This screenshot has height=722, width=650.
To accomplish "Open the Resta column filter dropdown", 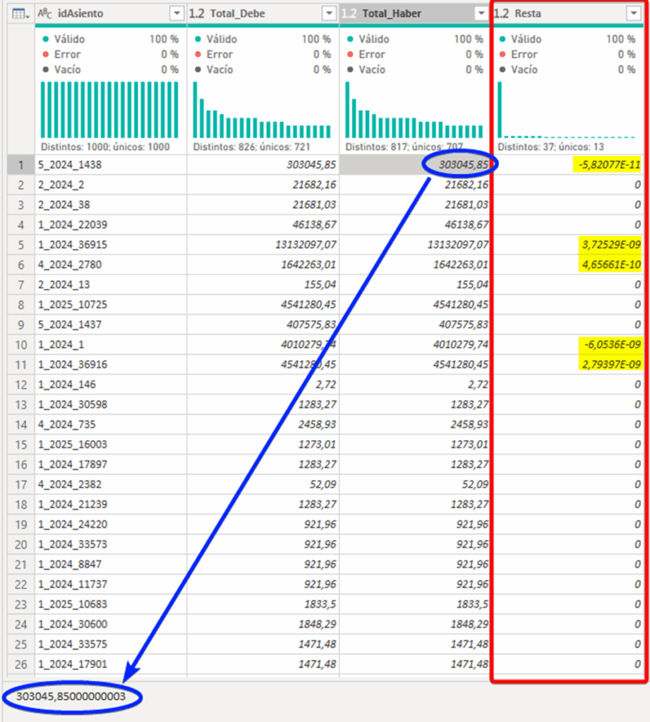I will pyautogui.click(x=634, y=13).
